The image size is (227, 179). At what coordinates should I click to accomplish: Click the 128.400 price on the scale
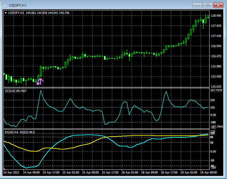[x=217, y=16]
